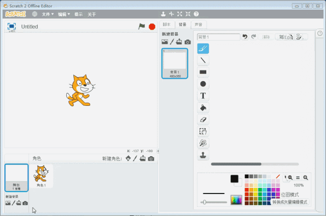Screen dimensions: 326x216
Task: Click the red stop sign
Action: pyautogui.click(x=152, y=27)
